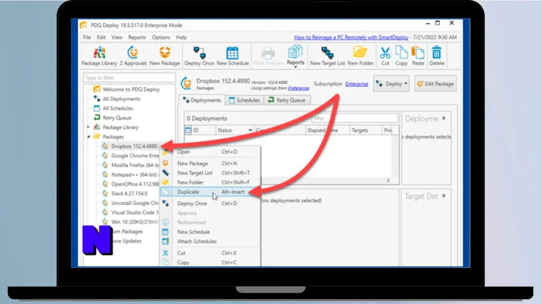Viewport: 541px width, 304px height.
Task: Open How to Reimage a PC link
Action: tap(351, 37)
